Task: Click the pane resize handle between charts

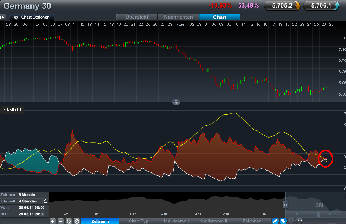Action: 176,102
